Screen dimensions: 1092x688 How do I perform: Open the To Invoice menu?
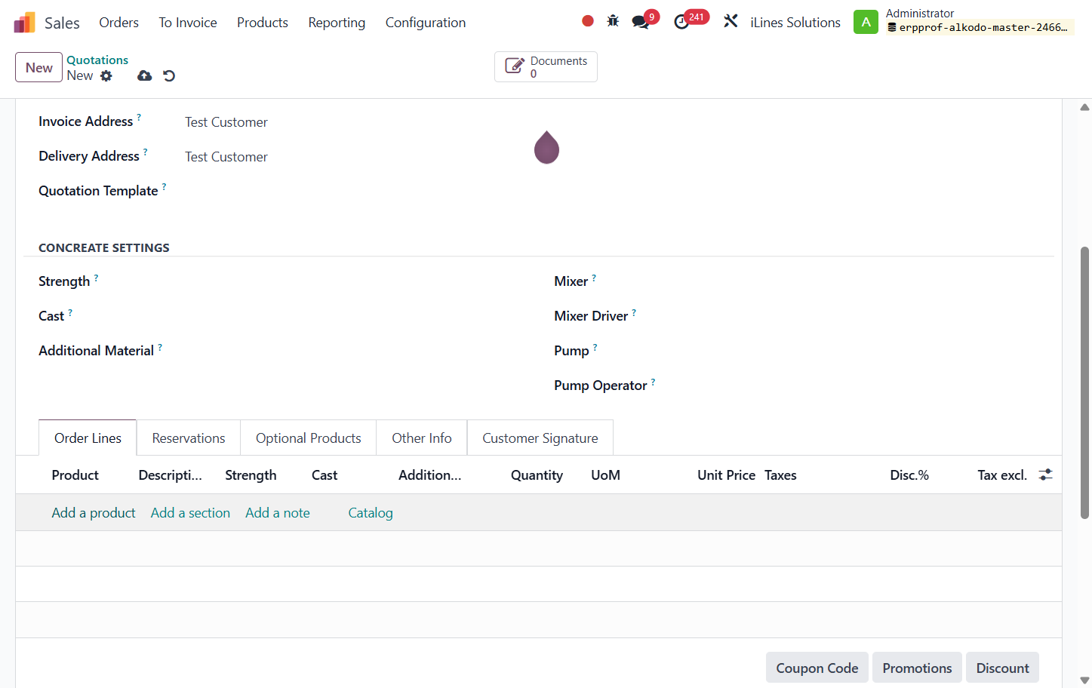pyautogui.click(x=188, y=23)
